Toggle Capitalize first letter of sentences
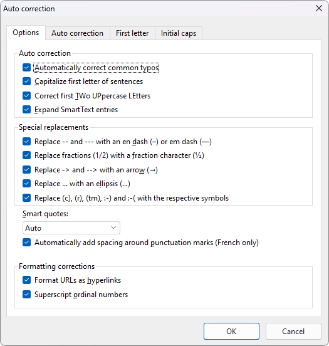The height and width of the screenshot is (346, 329). click(x=26, y=81)
